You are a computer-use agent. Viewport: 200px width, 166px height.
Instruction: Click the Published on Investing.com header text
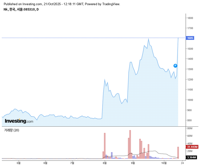(62, 4)
